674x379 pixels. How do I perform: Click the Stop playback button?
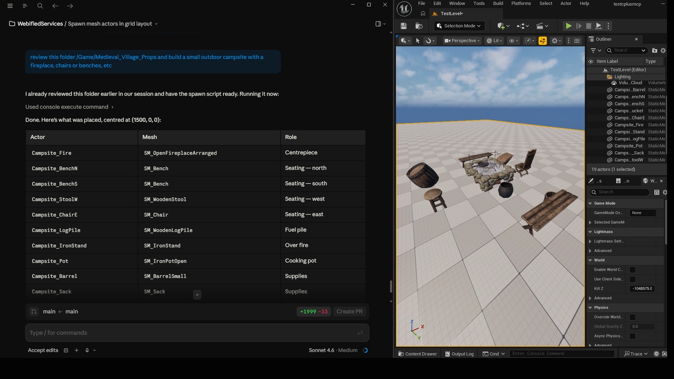[588, 26]
